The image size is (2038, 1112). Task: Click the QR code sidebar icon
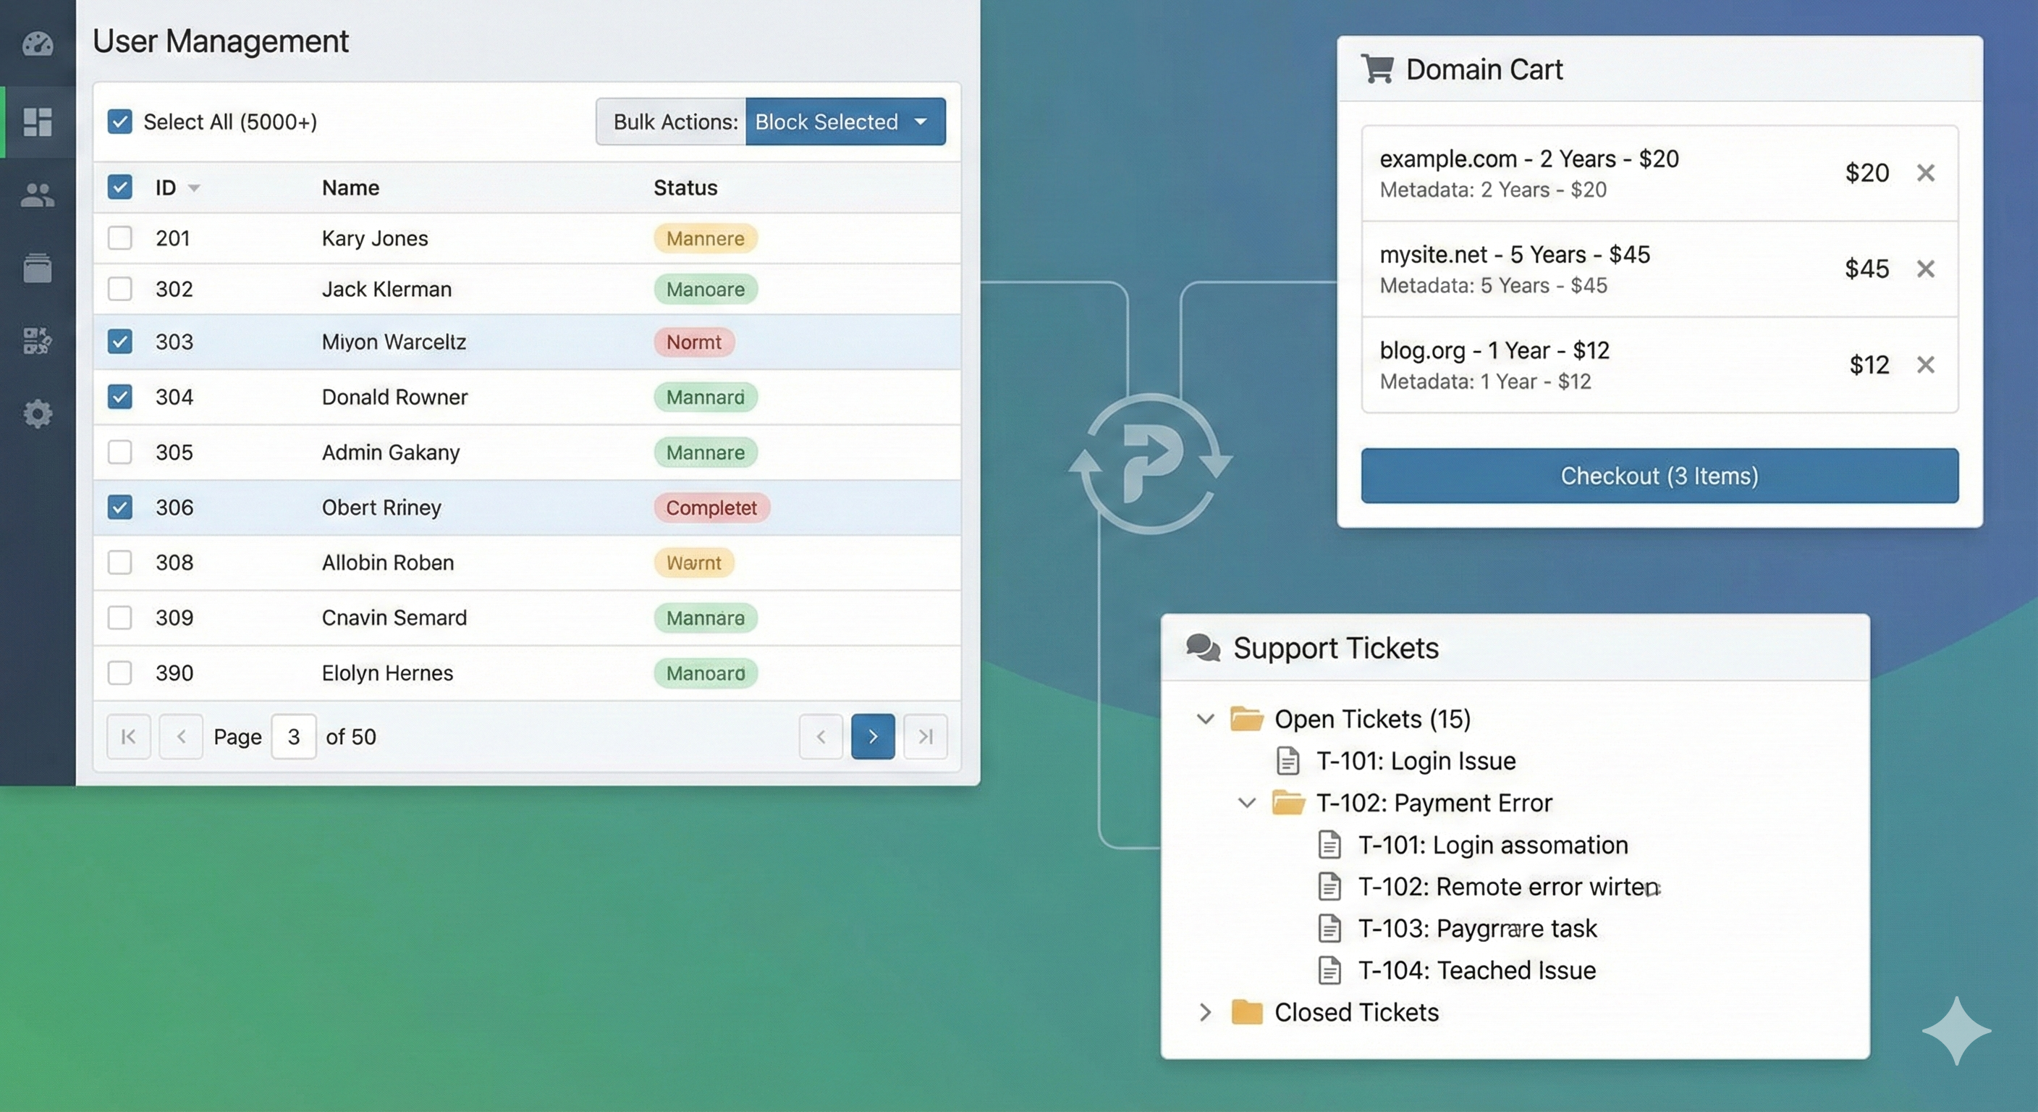click(37, 340)
